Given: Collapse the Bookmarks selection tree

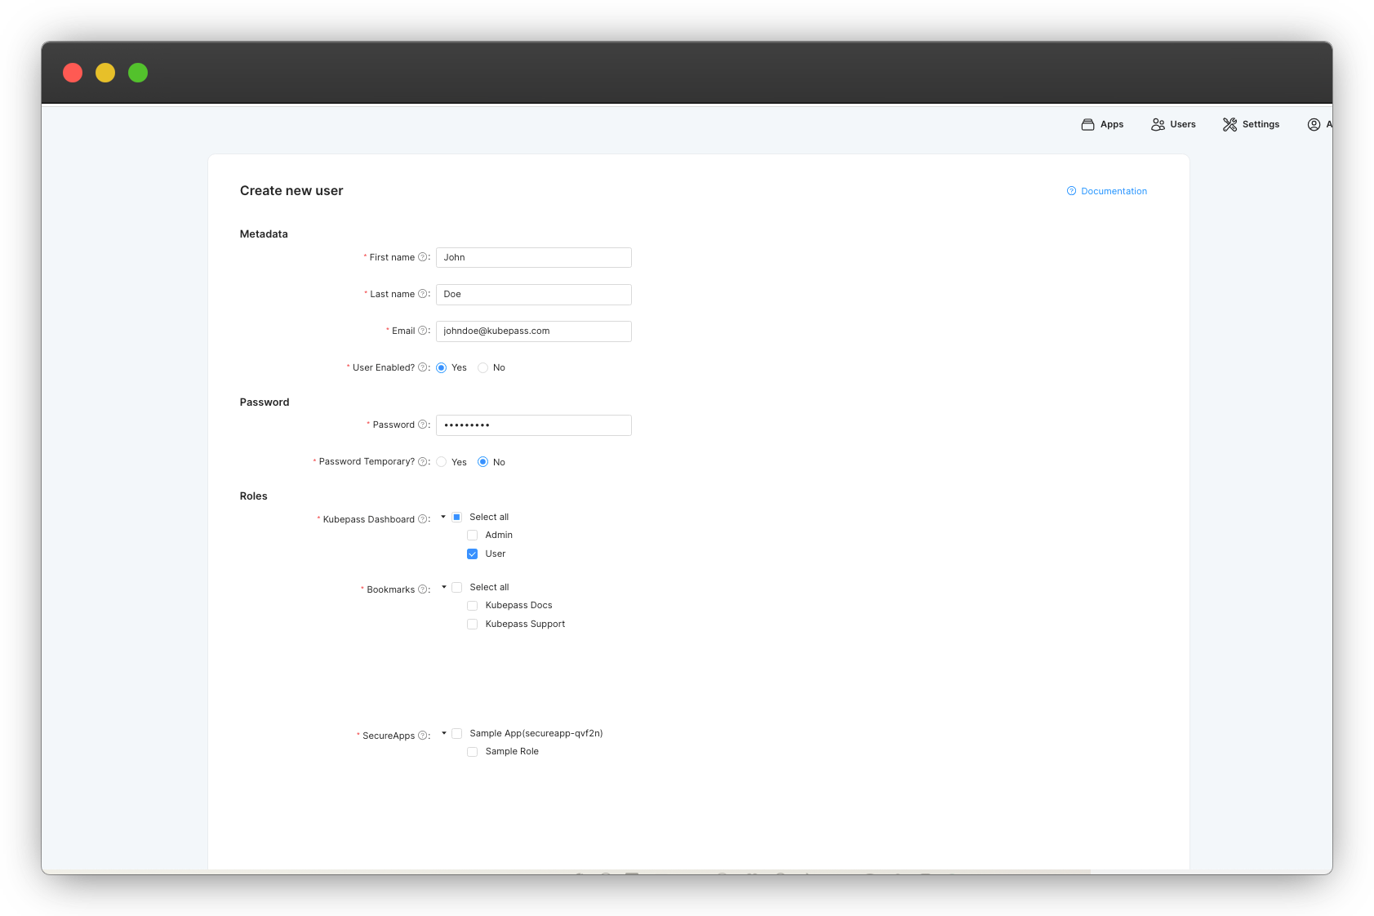Looking at the screenshot, I should 443,587.
